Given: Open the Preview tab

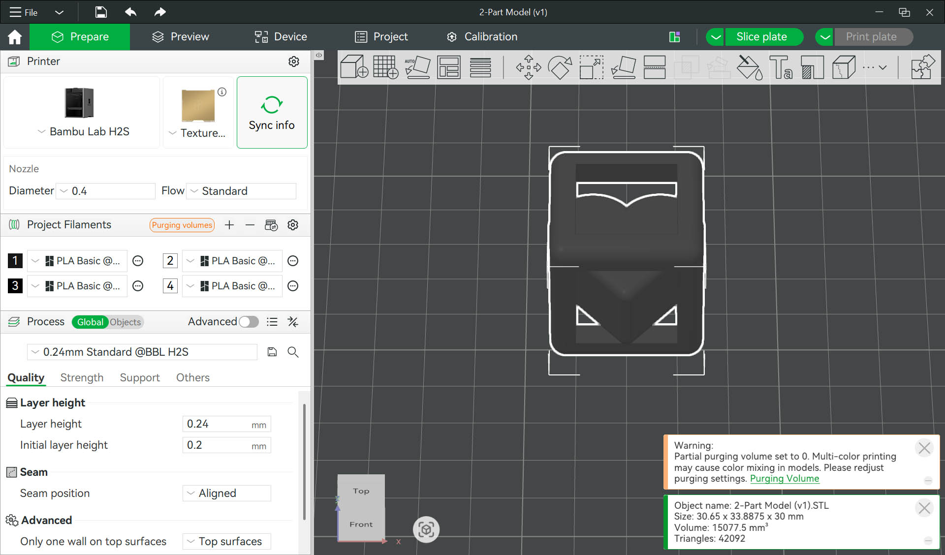Looking at the screenshot, I should 180,37.
